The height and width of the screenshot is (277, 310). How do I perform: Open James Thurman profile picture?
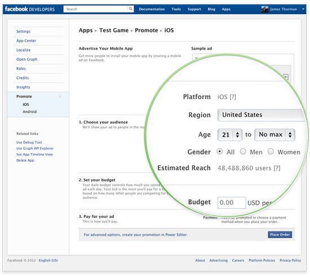coord(265,9)
